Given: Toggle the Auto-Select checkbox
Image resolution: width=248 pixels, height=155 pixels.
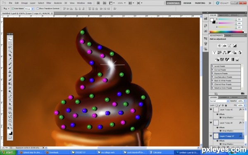Looking at the screenshot, I should [13, 9].
